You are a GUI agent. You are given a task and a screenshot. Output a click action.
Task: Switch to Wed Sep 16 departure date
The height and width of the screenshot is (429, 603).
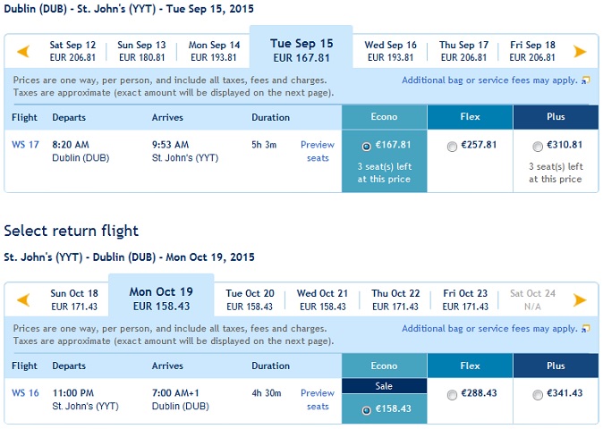pos(390,51)
